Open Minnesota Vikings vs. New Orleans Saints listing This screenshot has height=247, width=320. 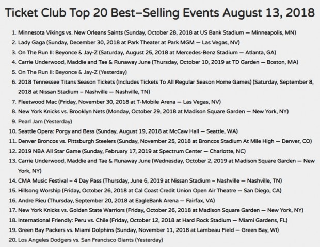click(157, 32)
